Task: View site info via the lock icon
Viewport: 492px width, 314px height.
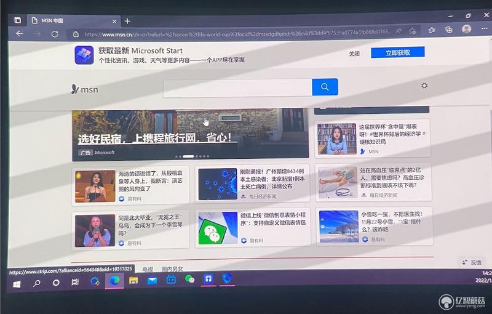Action: (76, 34)
